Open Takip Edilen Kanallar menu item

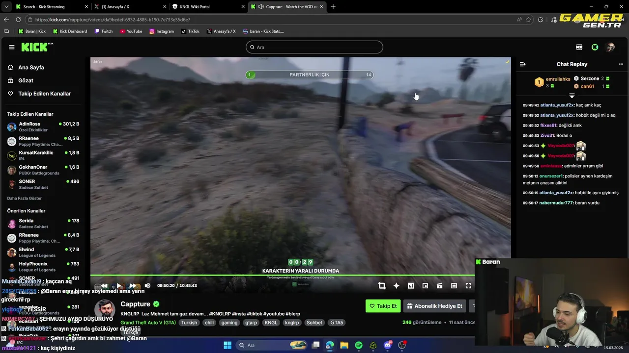click(44, 94)
